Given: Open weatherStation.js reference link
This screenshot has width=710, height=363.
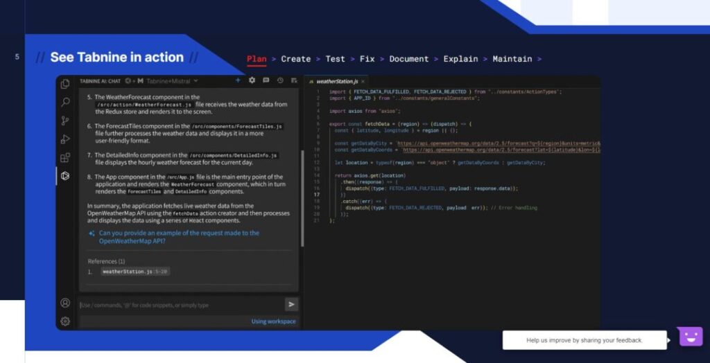Looking at the screenshot, I should coord(135,272).
